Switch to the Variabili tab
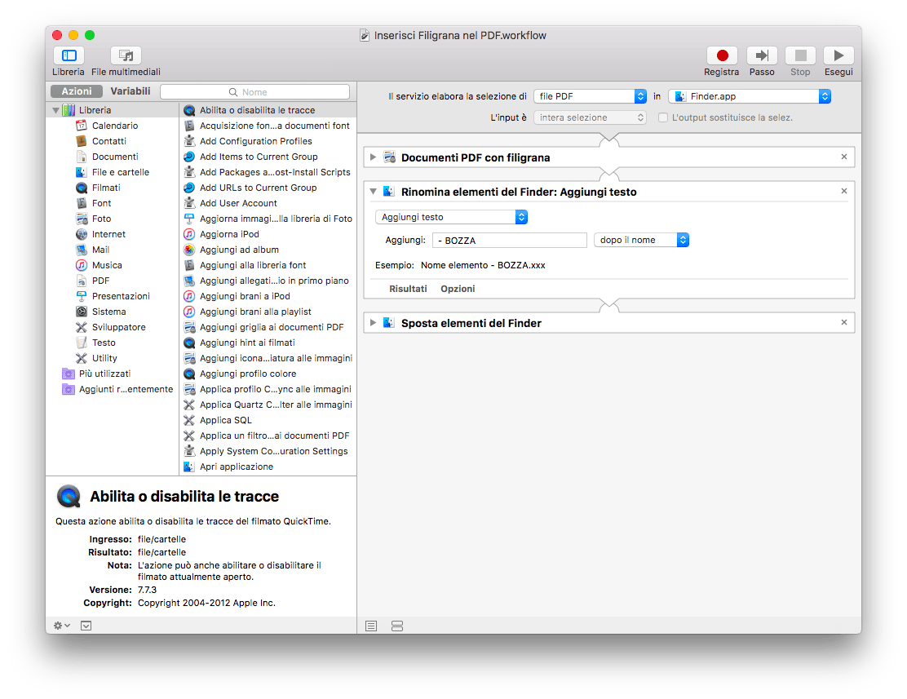 [x=131, y=91]
